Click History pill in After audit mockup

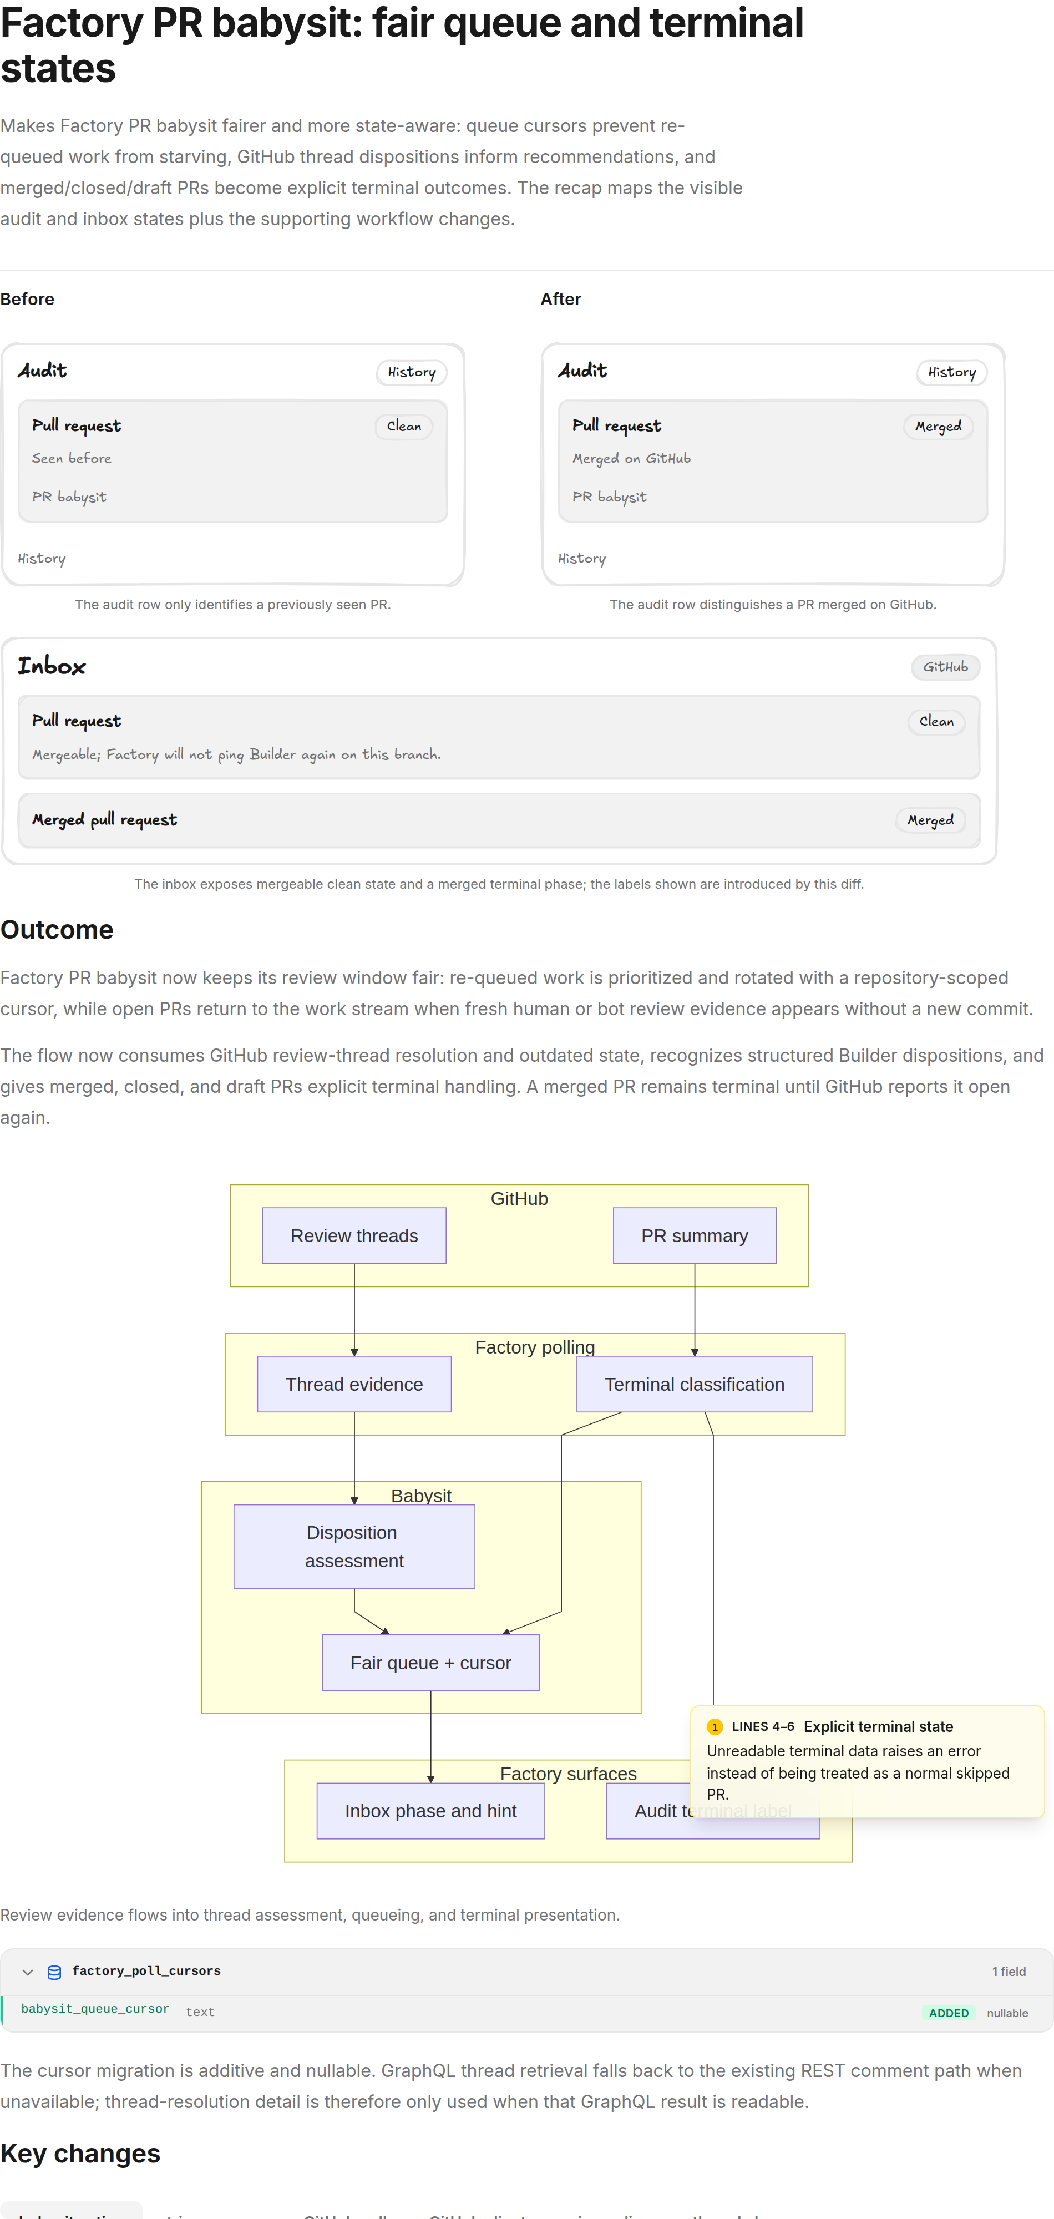(x=951, y=372)
